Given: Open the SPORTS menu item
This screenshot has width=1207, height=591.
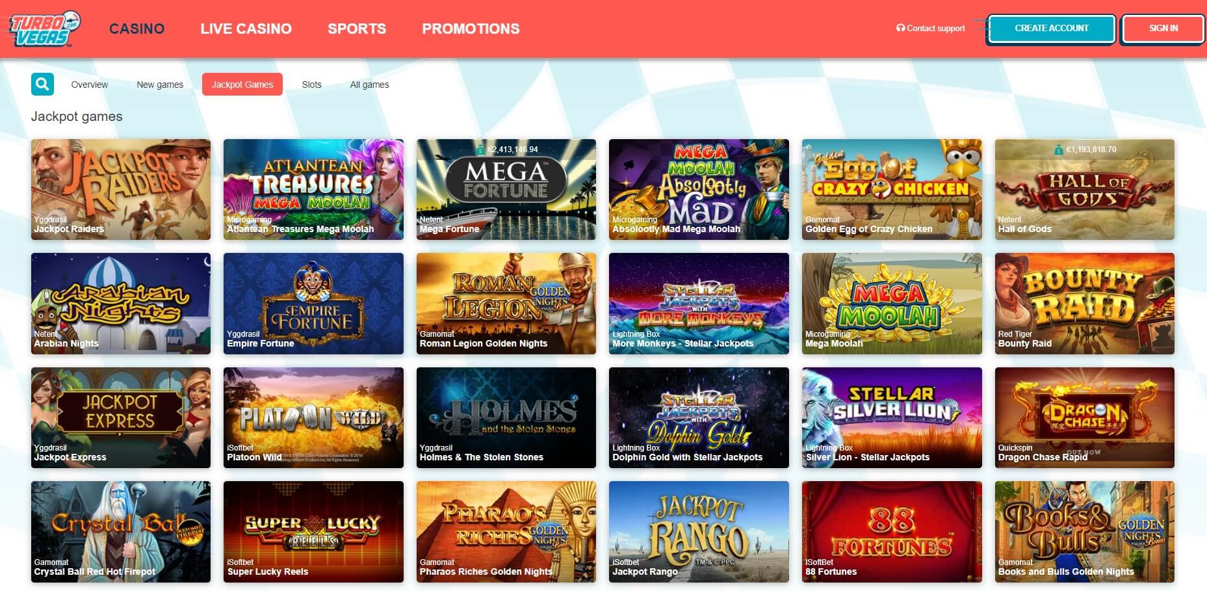Looking at the screenshot, I should [x=357, y=29].
